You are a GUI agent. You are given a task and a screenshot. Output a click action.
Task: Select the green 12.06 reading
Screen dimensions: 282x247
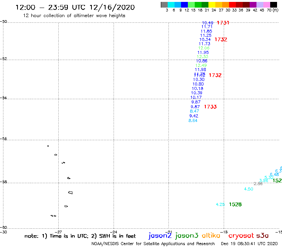(204, 48)
